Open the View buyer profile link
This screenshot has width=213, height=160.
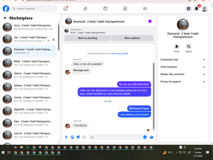pos(119,54)
